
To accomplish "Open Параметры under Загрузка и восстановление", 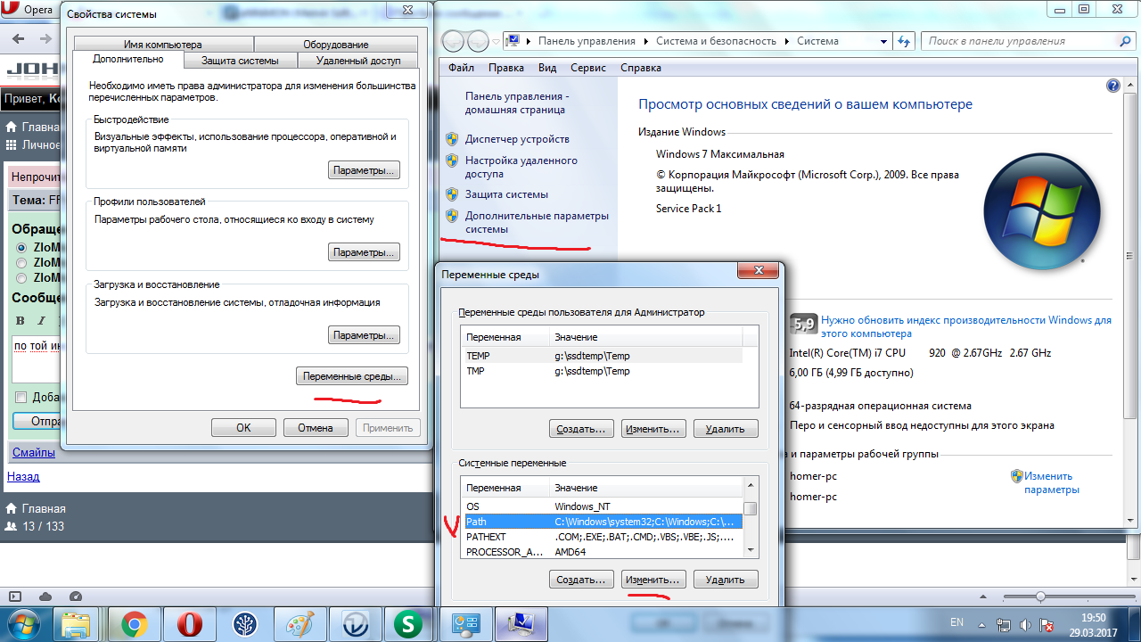I will [364, 335].
